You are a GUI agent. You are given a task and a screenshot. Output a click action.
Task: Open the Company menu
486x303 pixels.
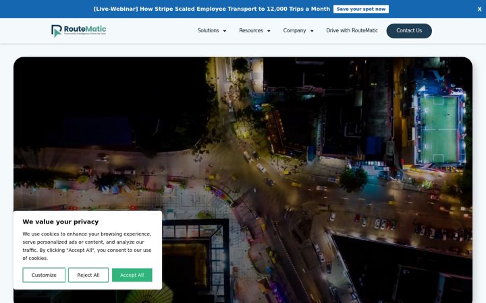[x=294, y=30]
